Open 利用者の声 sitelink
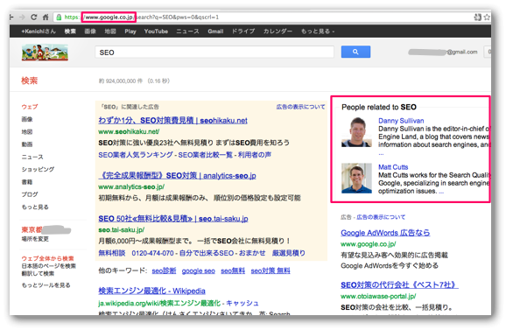 255,155
